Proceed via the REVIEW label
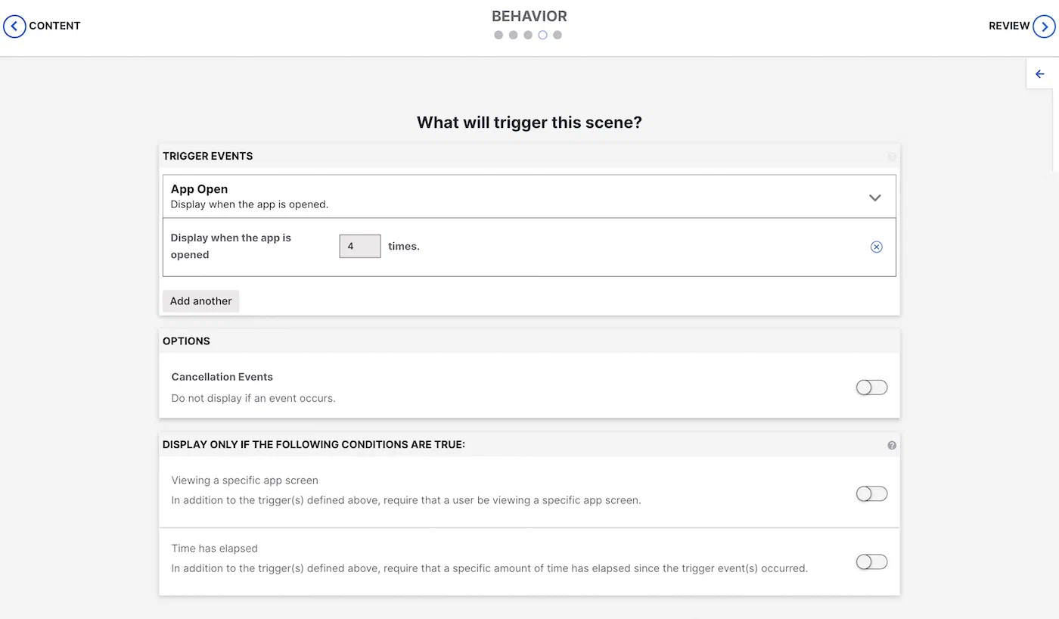 pos(1008,26)
